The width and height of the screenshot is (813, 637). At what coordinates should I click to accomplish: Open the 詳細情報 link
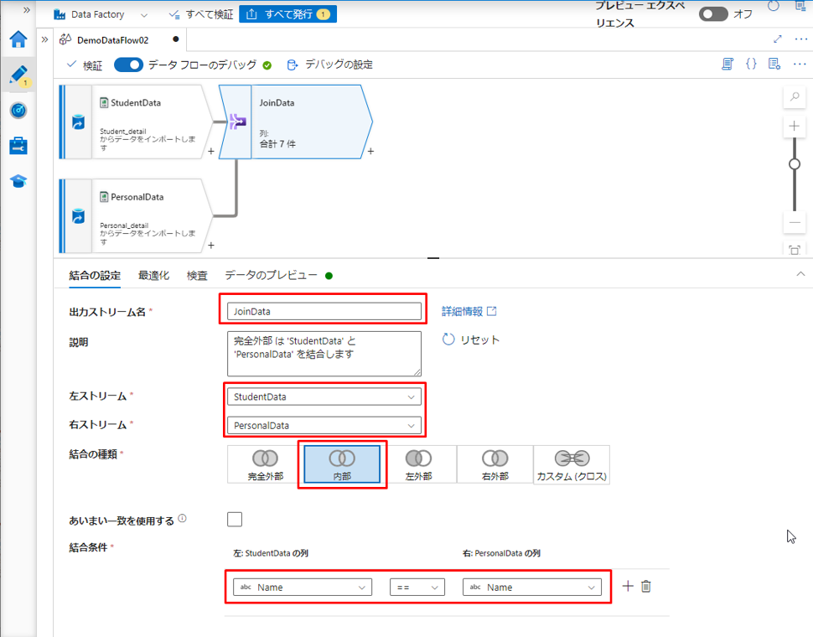point(469,311)
